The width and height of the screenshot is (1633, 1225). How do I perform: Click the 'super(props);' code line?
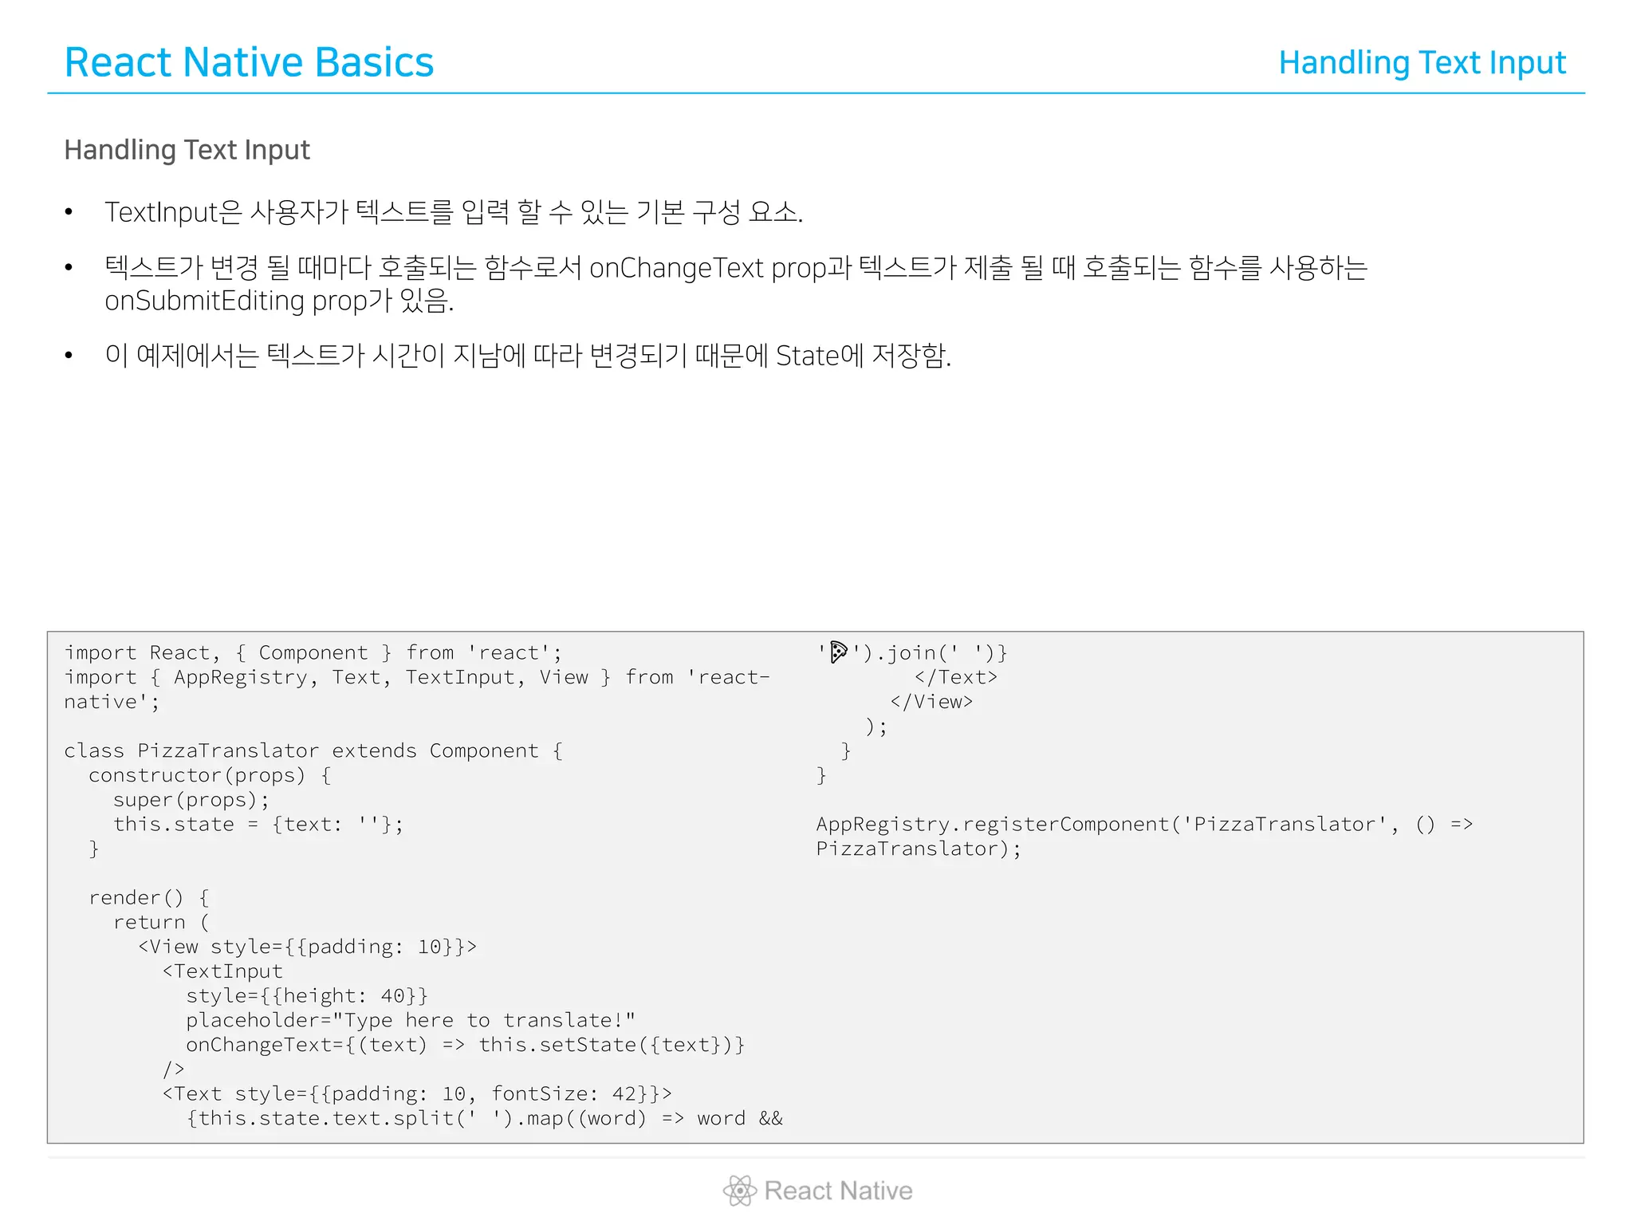coord(191,800)
